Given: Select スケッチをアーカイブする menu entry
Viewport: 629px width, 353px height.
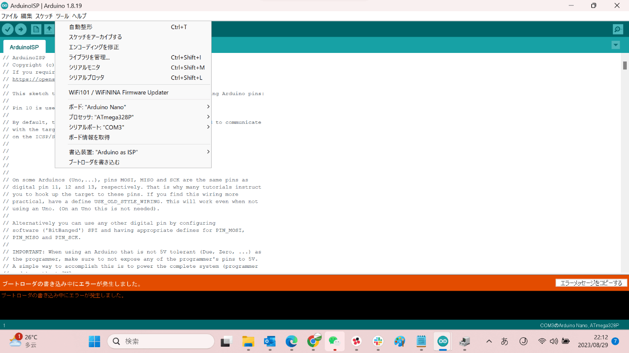Looking at the screenshot, I should click(x=133, y=37).
